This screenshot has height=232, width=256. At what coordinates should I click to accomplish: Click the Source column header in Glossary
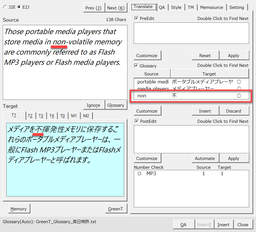point(151,74)
